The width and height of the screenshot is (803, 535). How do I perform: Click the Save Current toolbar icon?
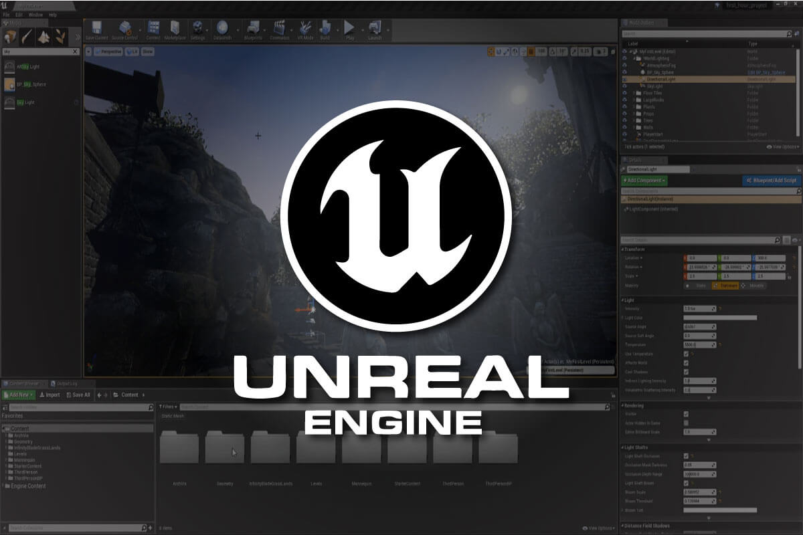[x=96, y=29]
